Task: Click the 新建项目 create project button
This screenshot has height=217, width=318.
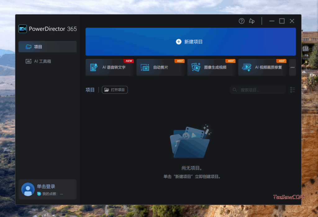Action: pos(190,41)
